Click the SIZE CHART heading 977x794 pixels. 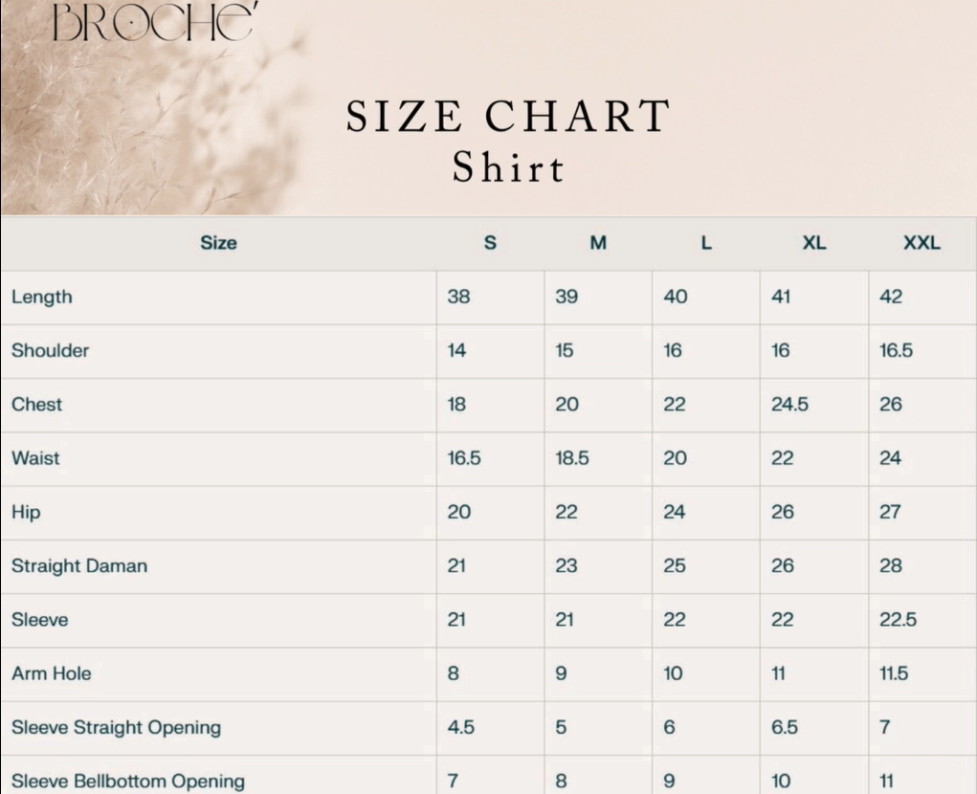pyautogui.click(x=507, y=118)
